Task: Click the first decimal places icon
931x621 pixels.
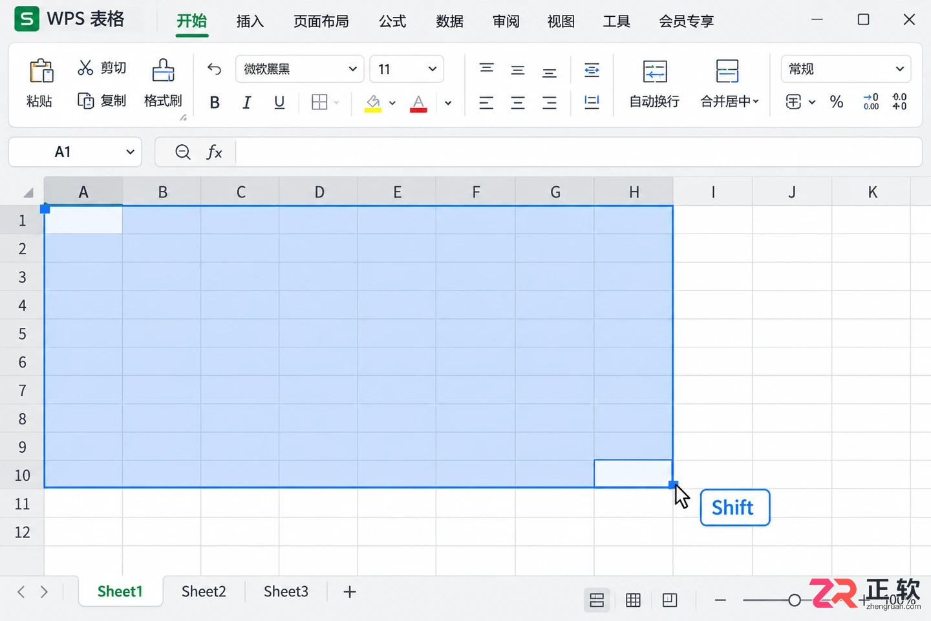Action: click(871, 102)
